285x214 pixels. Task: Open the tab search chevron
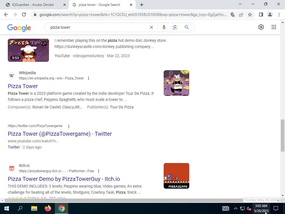(240, 4)
